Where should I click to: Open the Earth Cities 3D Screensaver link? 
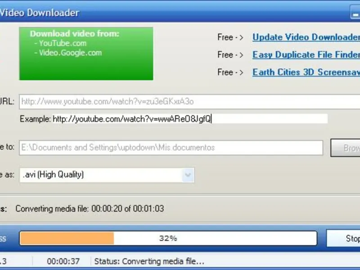click(x=306, y=72)
